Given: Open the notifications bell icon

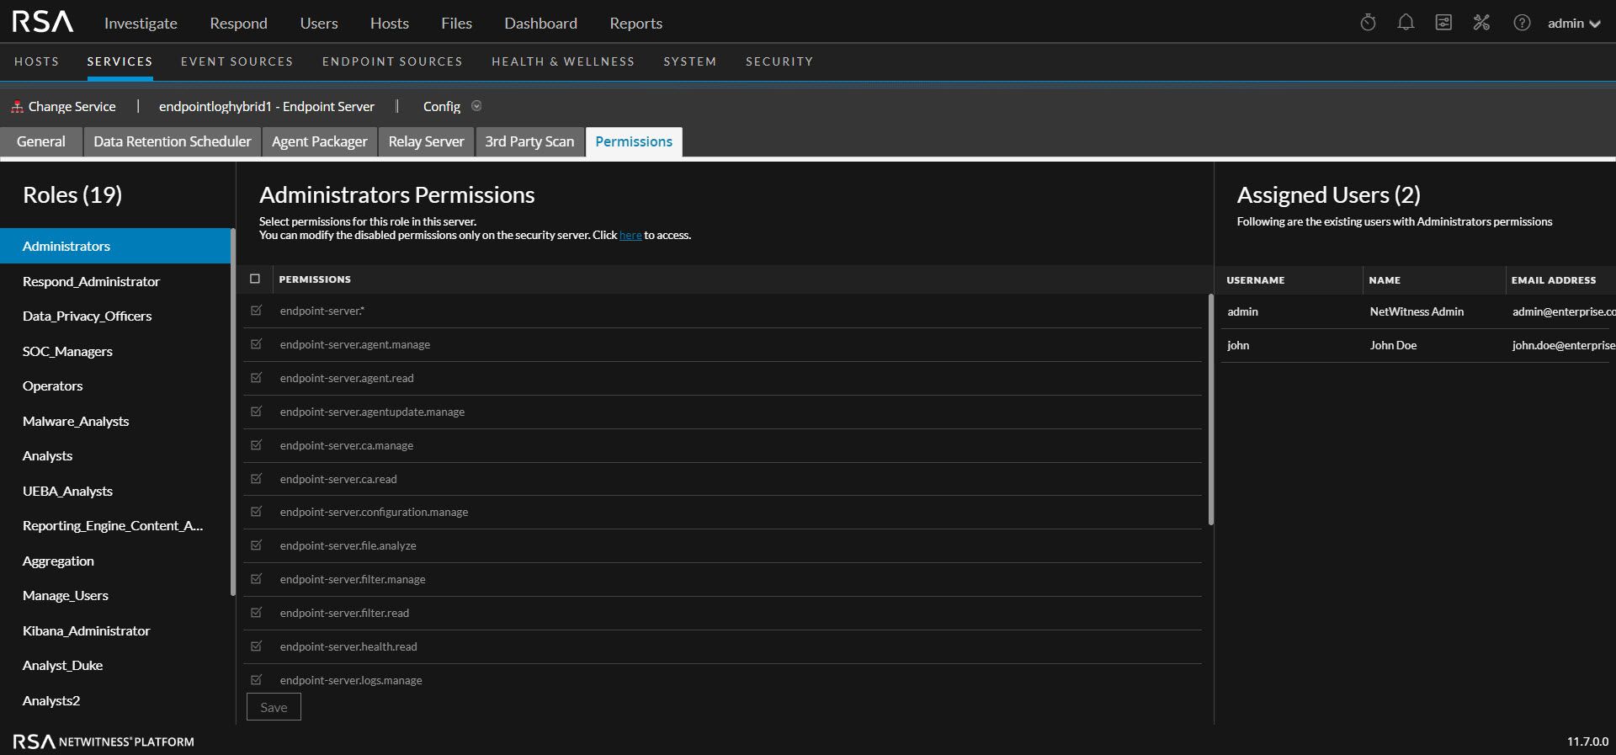Looking at the screenshot, I should pos(1406,23).
